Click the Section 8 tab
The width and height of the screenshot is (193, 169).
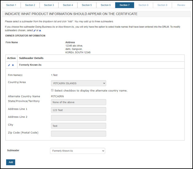point(144,5)
